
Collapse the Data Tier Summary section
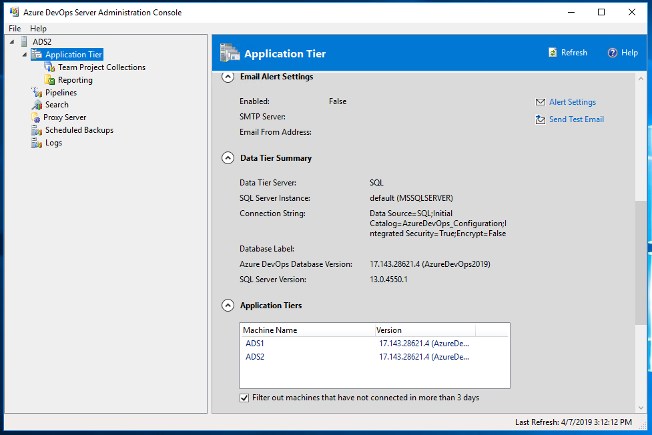228,158
